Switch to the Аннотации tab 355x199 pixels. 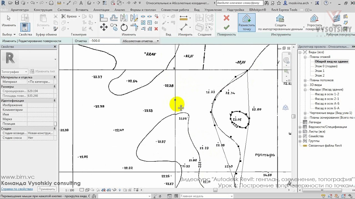(102, 10)
